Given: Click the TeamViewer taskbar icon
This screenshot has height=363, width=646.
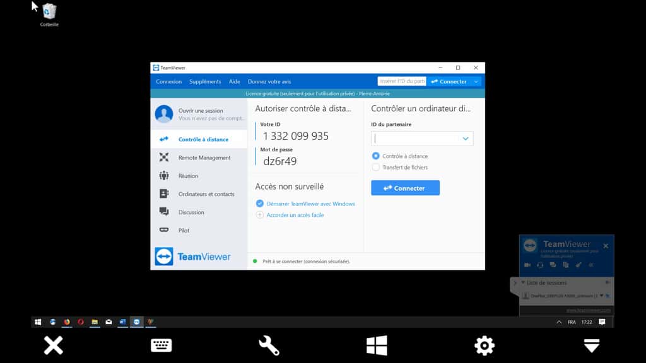Looking at the screenshot, I should point(137,322).
